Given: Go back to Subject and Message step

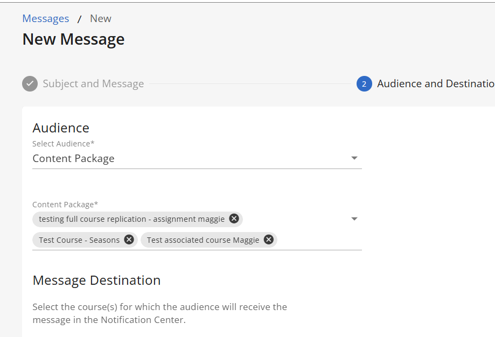Looking at the screenshot, I should [x=93, y=84].
